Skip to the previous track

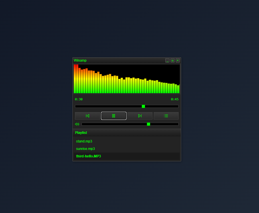(x=88, y=116)
